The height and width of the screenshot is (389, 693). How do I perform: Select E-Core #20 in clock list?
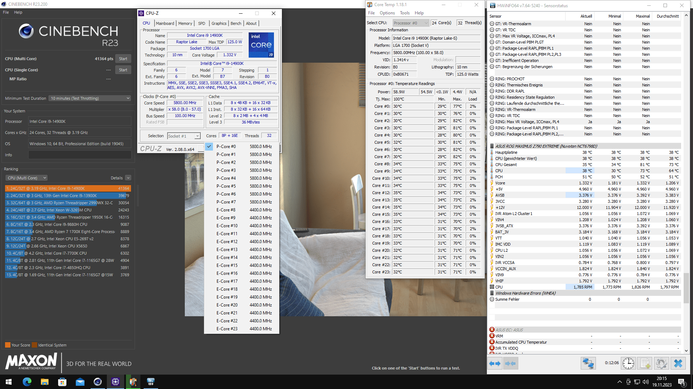point(241,305)
